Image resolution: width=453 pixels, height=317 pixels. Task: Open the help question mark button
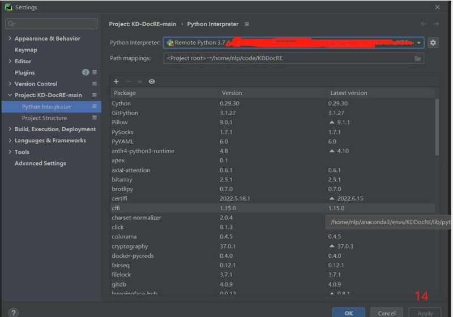(x=13, y=312)
